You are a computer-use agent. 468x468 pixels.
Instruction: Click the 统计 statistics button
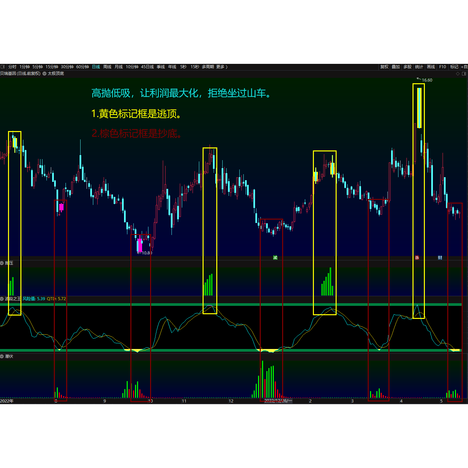(419, 67)
